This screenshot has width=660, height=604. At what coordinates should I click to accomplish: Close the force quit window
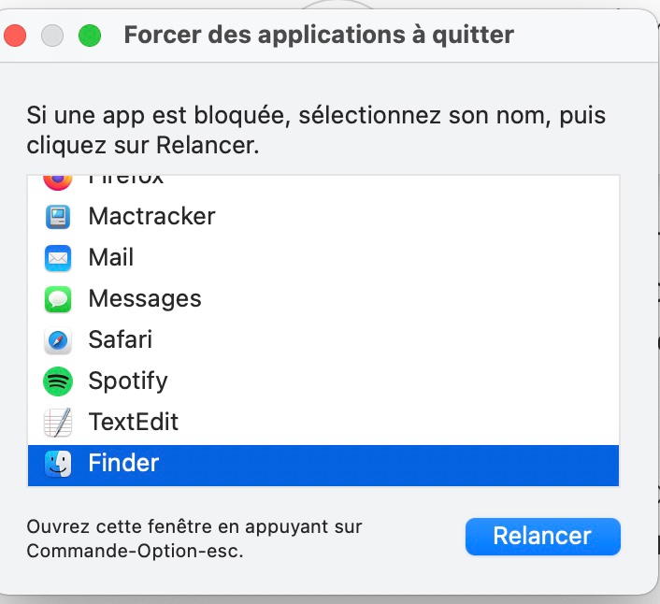[x=16, y=36]
